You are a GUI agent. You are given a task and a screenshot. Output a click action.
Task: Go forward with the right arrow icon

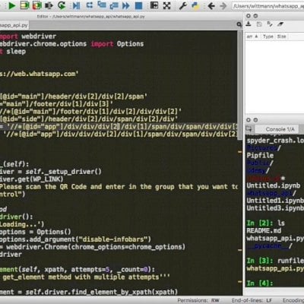point(223,5)
